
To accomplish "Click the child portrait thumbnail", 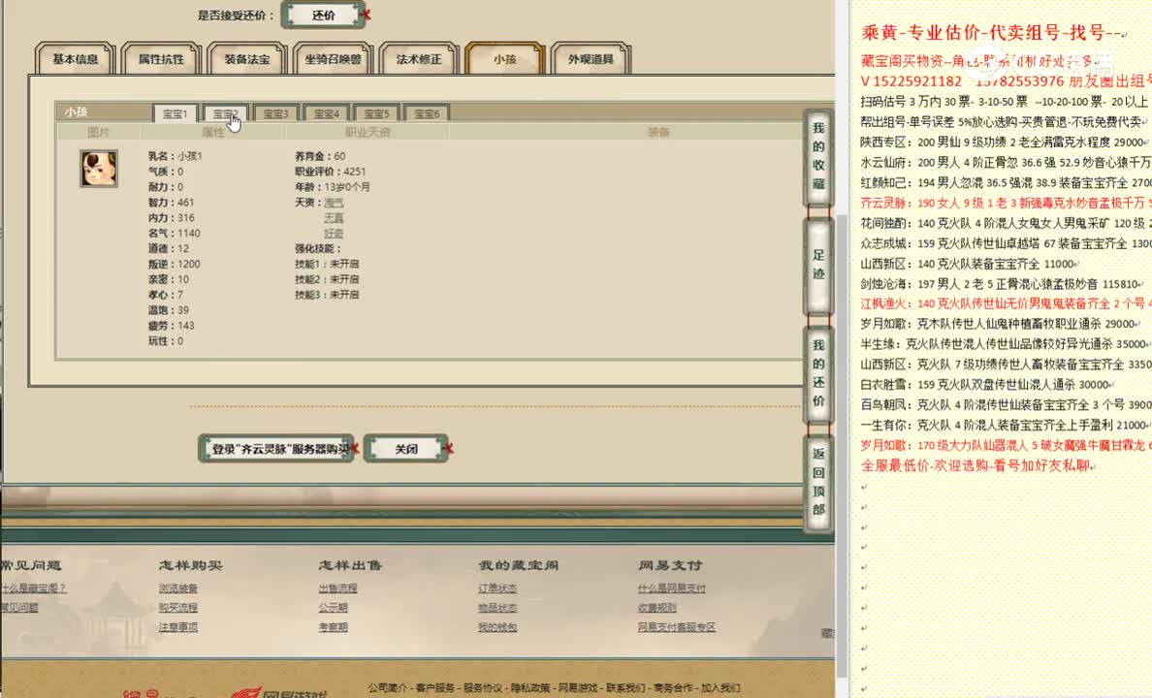I will [x=99, y=169].
